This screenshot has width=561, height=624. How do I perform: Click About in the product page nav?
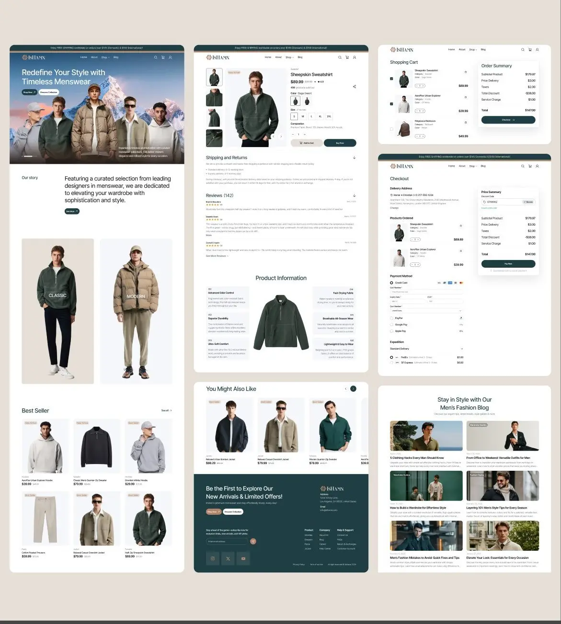tap(278, 57)
